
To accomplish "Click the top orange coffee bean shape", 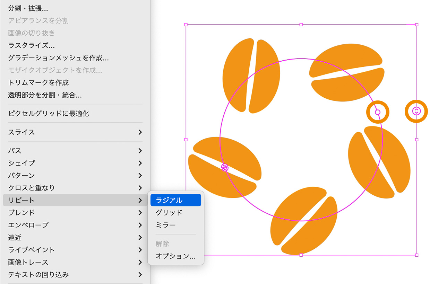I will [x=251, y=76].
